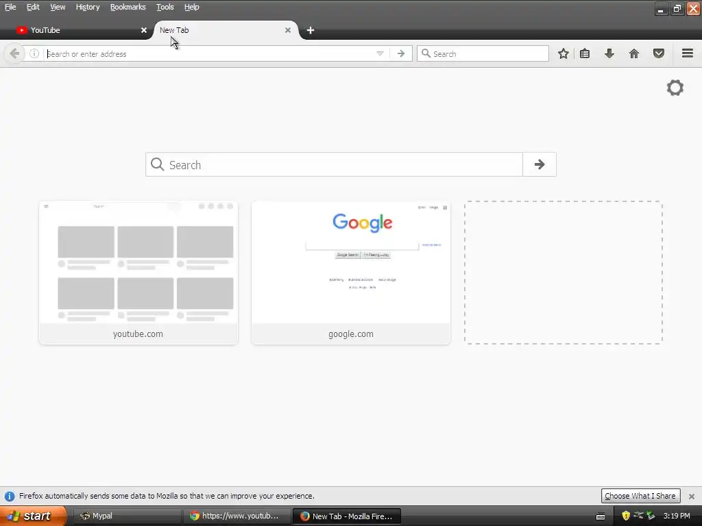Open new tab page settings gear
The width and height of the screenshot is (702, 526).
tap(675, 88)
